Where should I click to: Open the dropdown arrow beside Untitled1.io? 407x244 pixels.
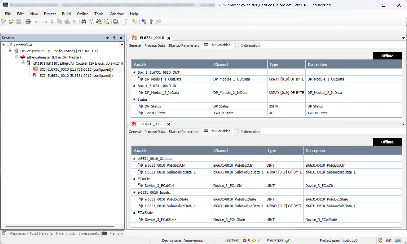point(122,45)
